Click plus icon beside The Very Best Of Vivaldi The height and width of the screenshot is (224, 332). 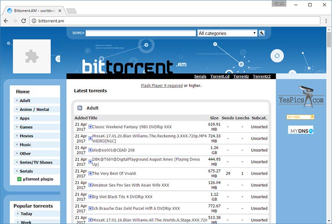(x=90, y=174)
